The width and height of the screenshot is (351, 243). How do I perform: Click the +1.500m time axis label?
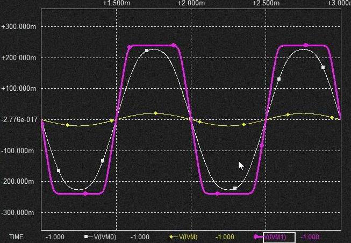point(116,3)
